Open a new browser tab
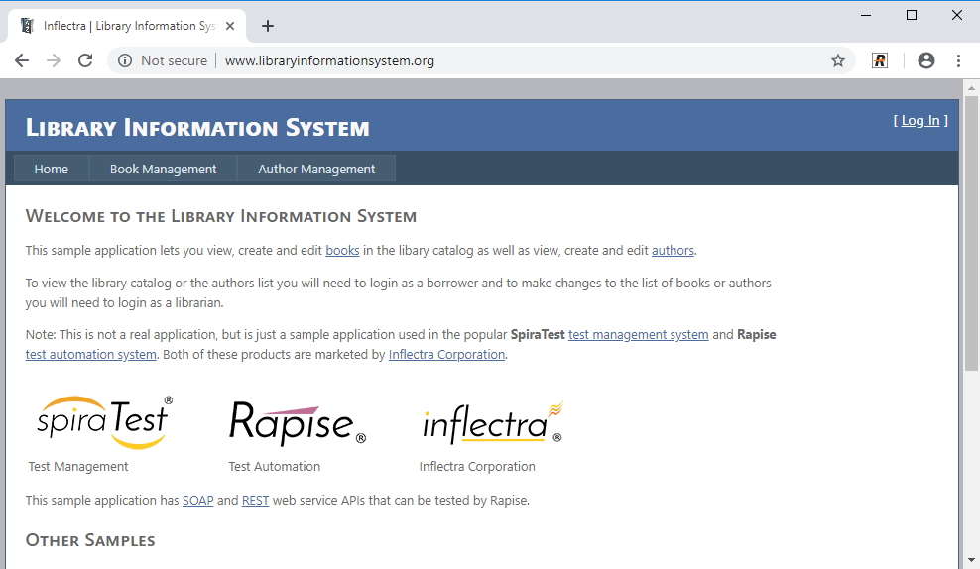980x569 pixels. click(x=268, y=26)
